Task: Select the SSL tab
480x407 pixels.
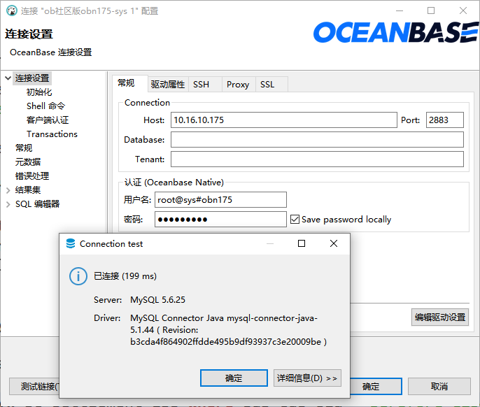Action: [267, 85]
